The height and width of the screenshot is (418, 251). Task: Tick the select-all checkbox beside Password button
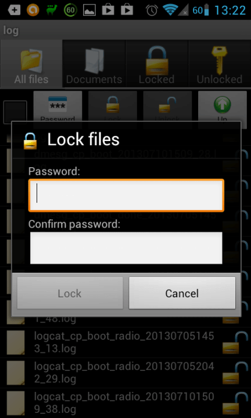click(15, 112)
